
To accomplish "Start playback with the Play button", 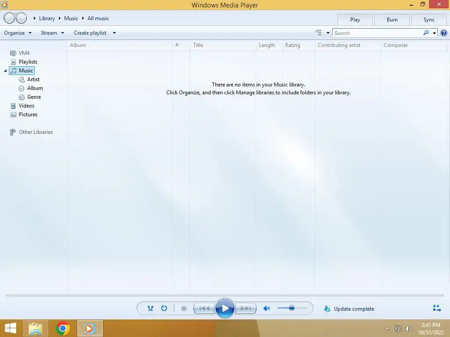I will click(x=225, y=308).
